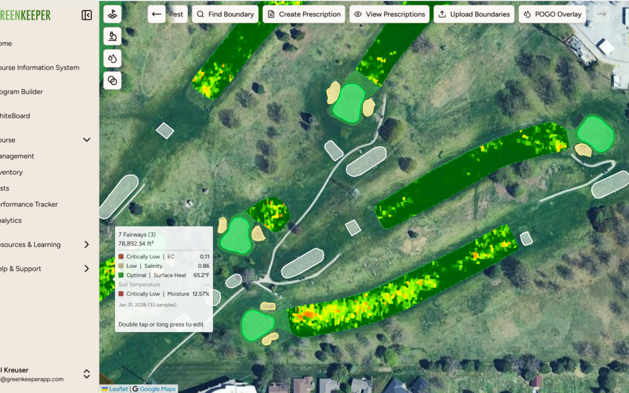Open user account switcher menu
Image resolution: width=629 pixels, height=393 pixels.
(x=87, y=374)
